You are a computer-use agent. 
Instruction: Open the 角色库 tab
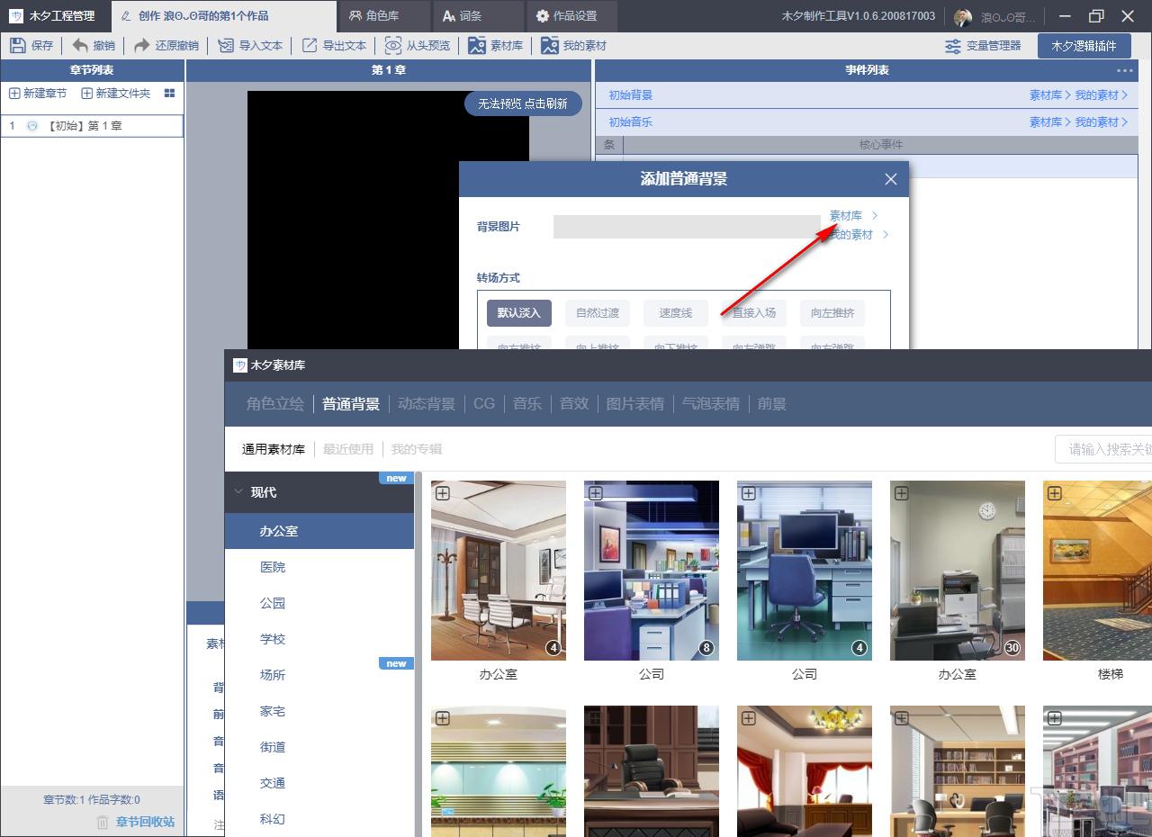[374, 15]
